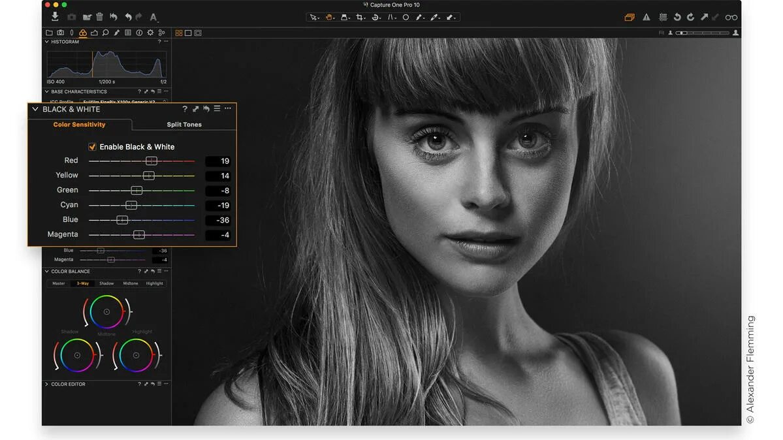Viewport: 783px width, 440px height.
Task: Select Highlight tab in Color Balance
Action: point(154,284)
